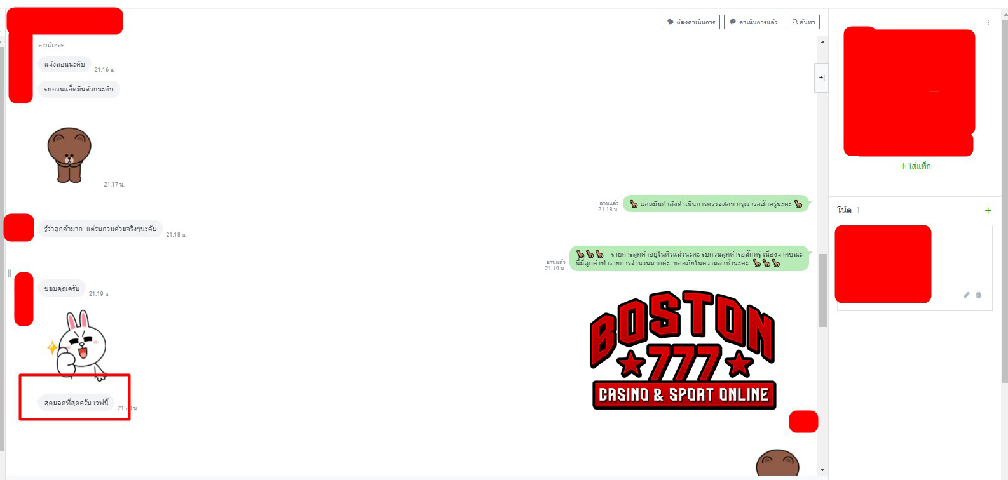The width and height of the screenshot is (1008, 480).
Task: Select the message ขอบคุณครับ
Action: (62, 288)
